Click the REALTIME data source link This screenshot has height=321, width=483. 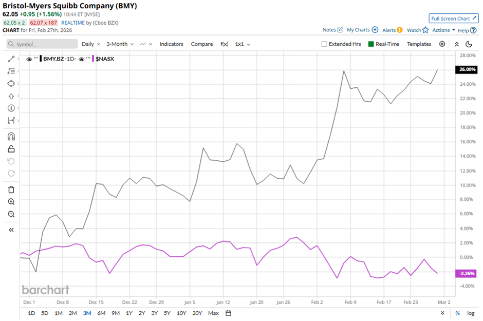pos(72,23)
